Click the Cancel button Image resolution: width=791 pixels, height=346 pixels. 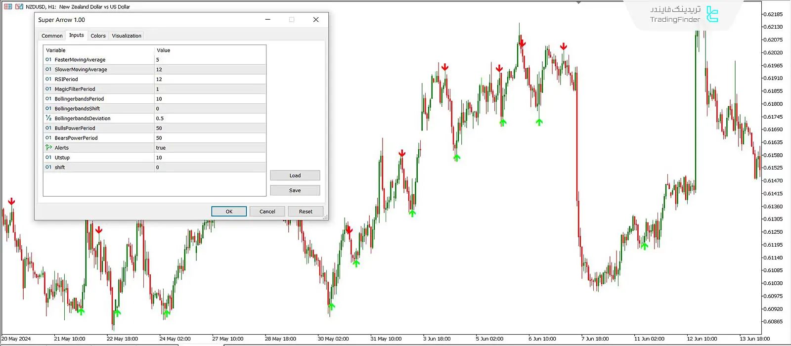(x=267, y=212)
